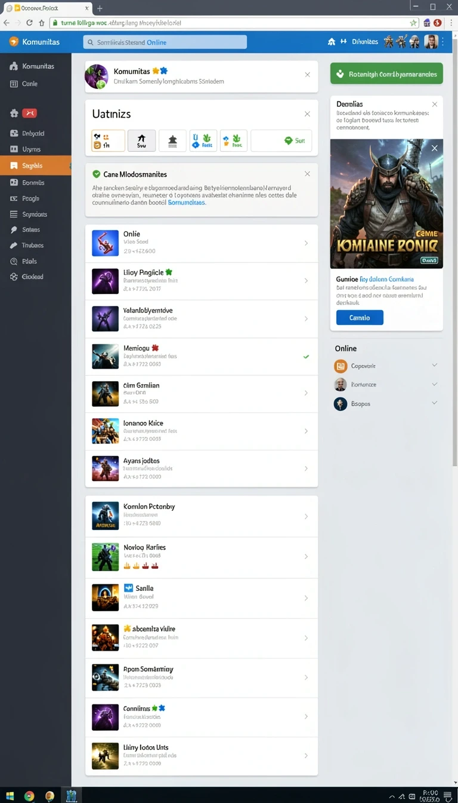This screenshot has height=803, width=458.
Task: Open the three-dot menu in the header
Action: tap(444, 42)
